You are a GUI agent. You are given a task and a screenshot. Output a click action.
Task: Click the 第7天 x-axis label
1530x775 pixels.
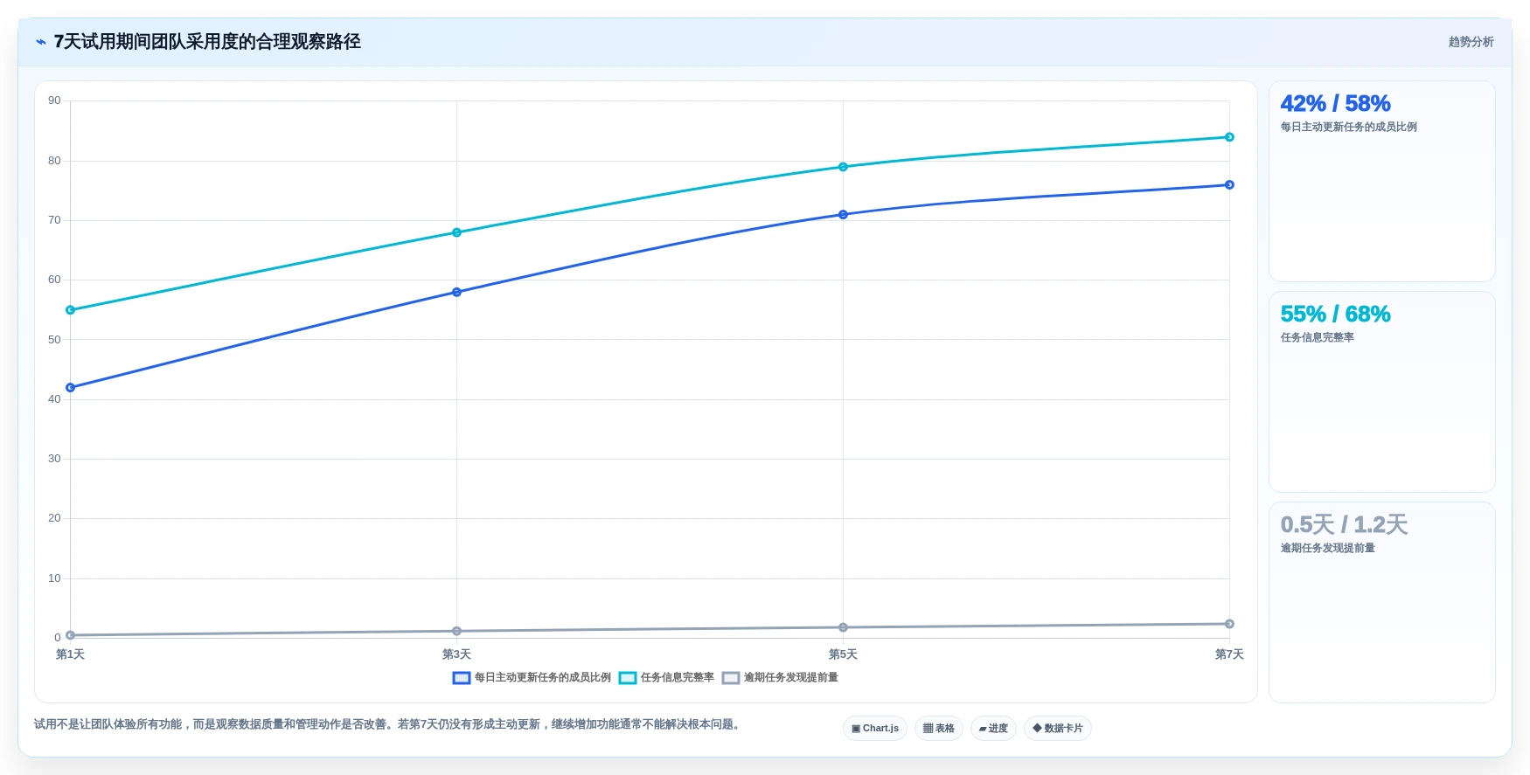[1229, 654]
